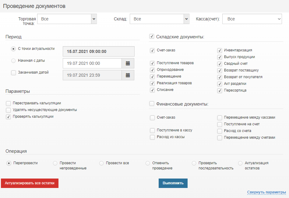Image resolution: width=289 pixels, height=198 pixels.
Task: Open the Склад dropdown
Action: pos(159,19)
